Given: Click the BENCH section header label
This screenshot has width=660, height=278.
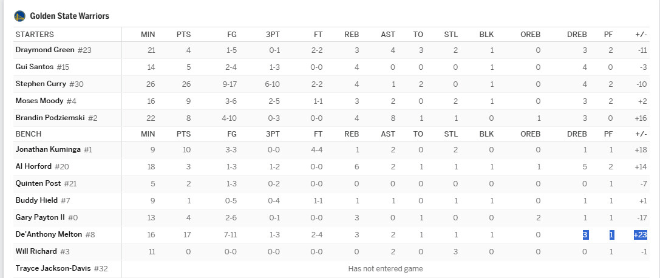Looking at the screenshot, I should click(x=28, y=134).
